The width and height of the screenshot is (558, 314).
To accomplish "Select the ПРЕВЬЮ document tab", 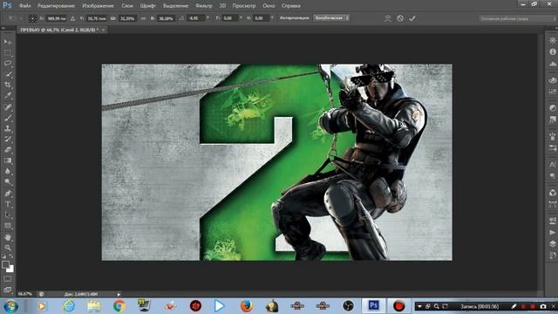I will point(59,30).
